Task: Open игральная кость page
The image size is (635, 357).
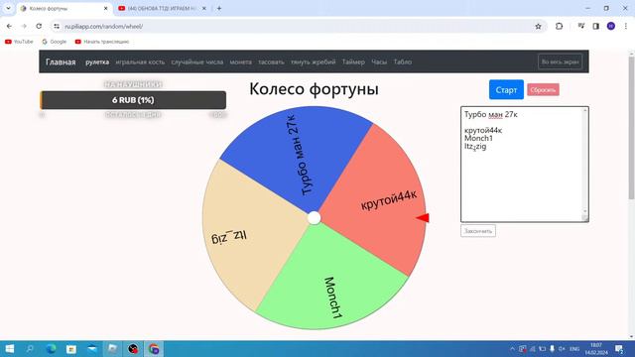Action: point(140,61)
